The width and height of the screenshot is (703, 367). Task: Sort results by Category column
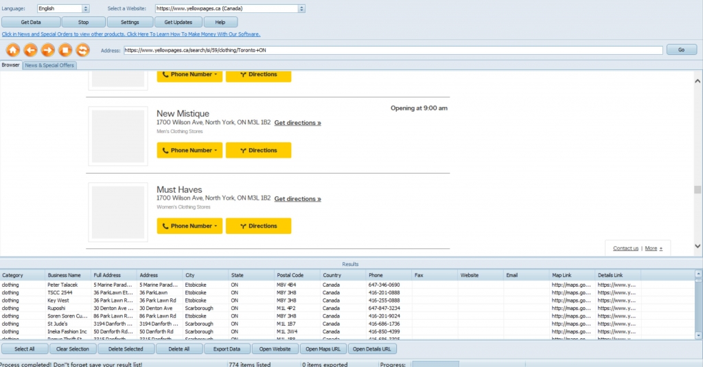(x=23, y=275)
